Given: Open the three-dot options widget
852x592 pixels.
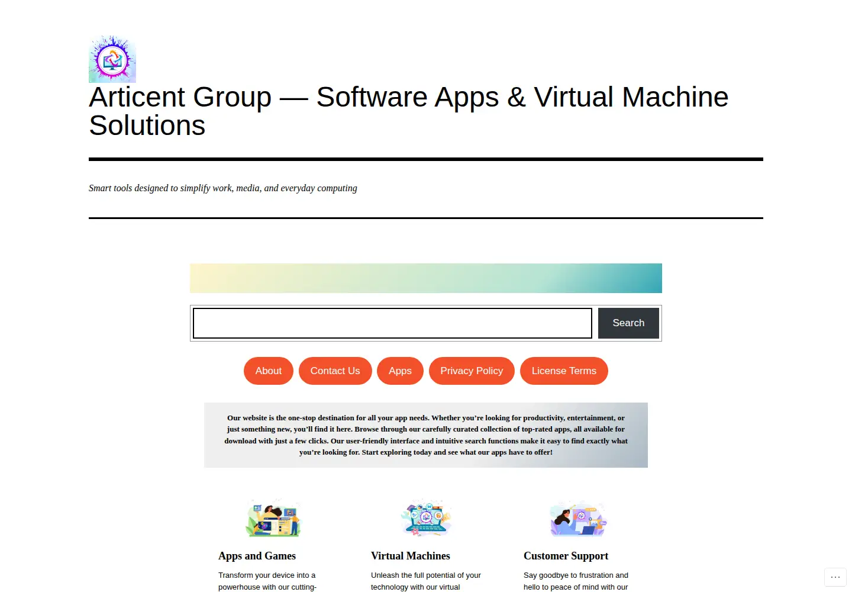Looking at the screenshot, I should [x=835, y=577].
